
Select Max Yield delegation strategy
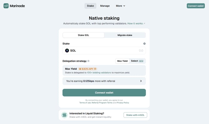tap(122, 61)
